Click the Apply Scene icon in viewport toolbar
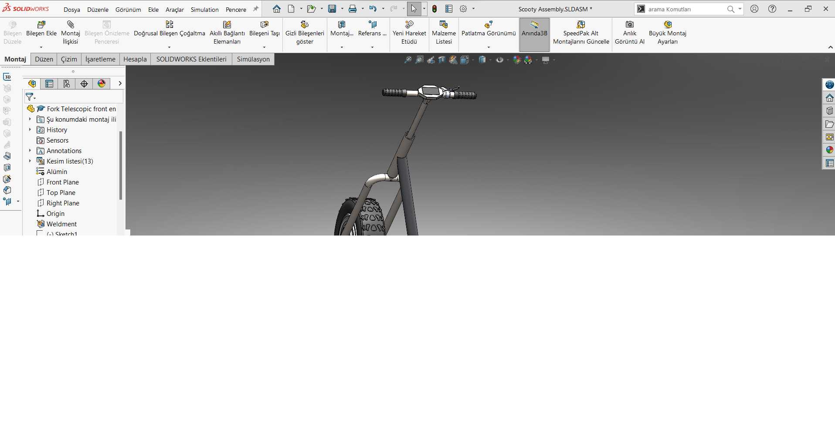The image size is (835, 444). coord(528,60)
